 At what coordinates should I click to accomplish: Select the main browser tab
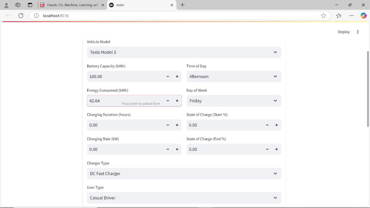pos(142,5)
